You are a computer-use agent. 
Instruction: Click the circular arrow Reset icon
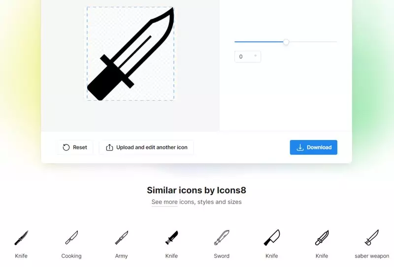[x=66, y=148]
